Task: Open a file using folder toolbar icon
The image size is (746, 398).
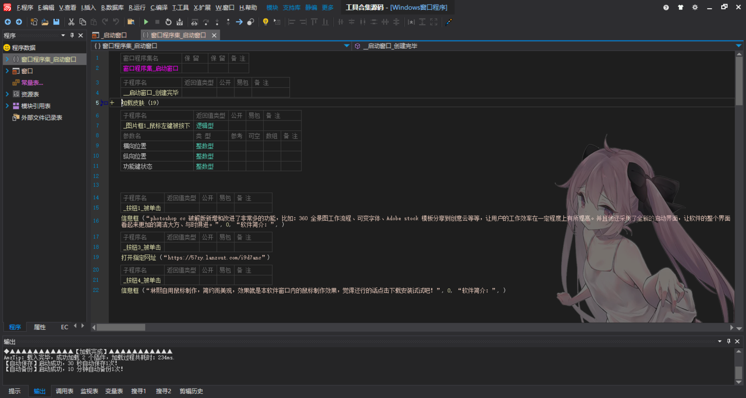Action: click(x=45, y=22)
